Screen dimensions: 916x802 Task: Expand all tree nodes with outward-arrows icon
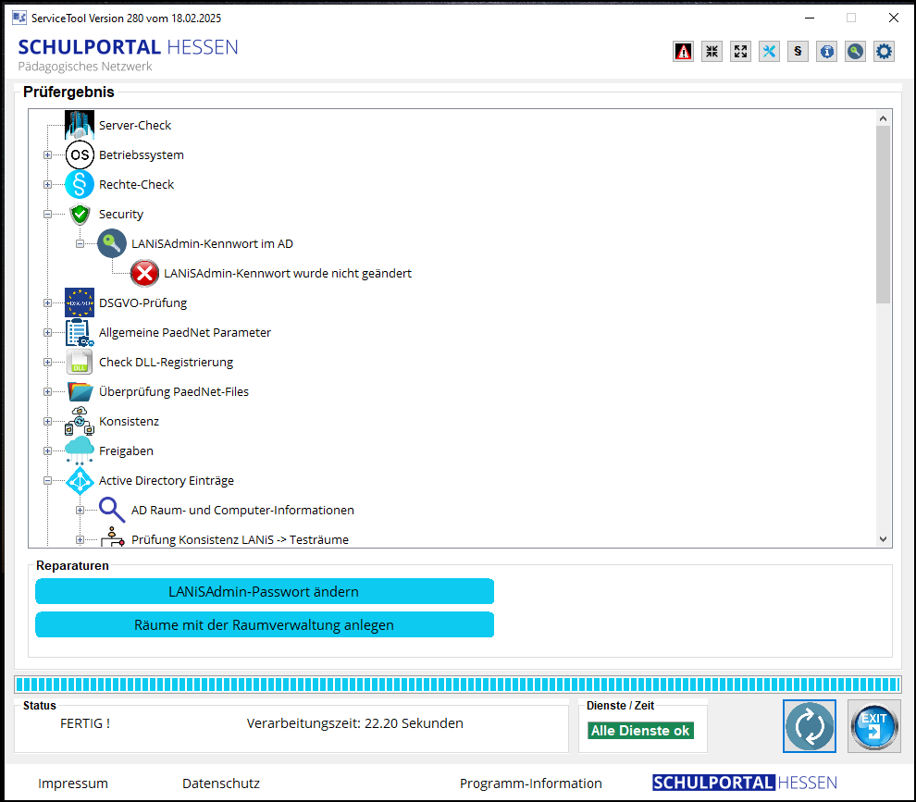(740, 52)
